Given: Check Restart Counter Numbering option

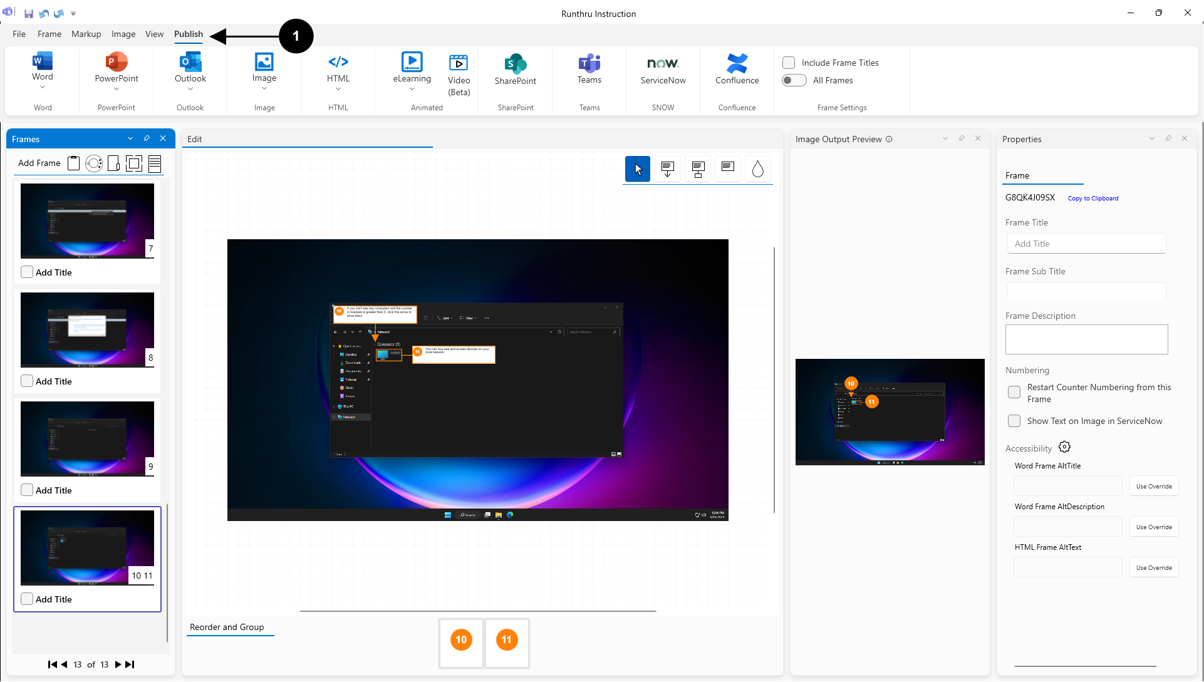Looking at the screenshot, I should tap(1014, 393).
